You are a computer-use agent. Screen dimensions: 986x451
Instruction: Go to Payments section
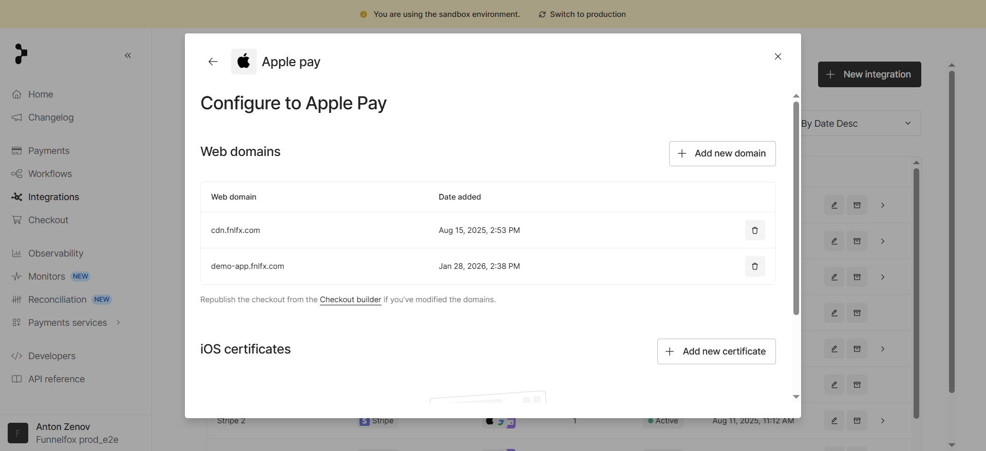(49, 151)
